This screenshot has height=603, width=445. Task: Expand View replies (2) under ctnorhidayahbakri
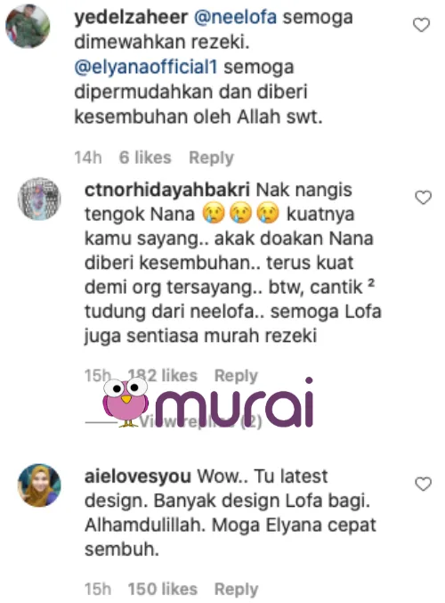(x=200, y=422)
